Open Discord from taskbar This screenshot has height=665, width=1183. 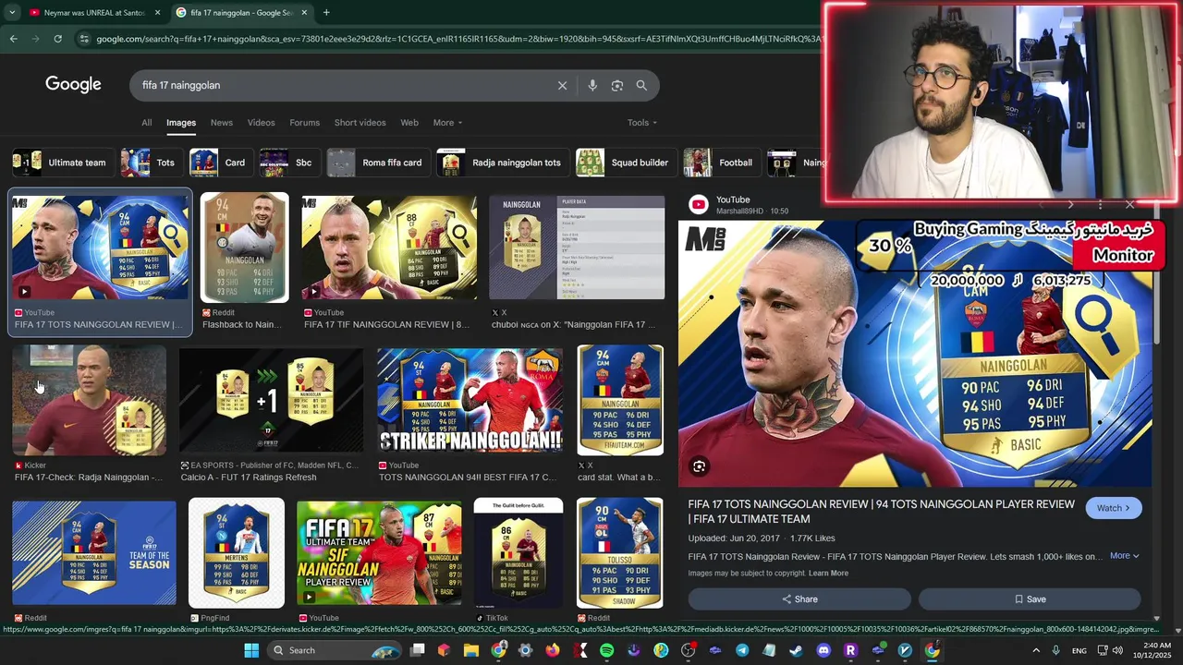tap(823, 650)
